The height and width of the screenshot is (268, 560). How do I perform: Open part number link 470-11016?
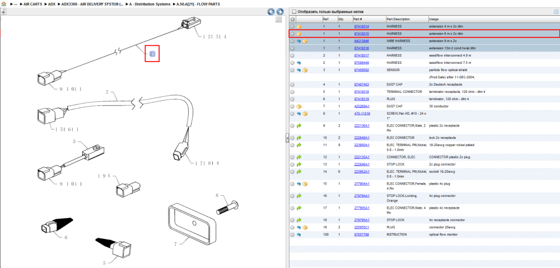click(x=362, y=114)
